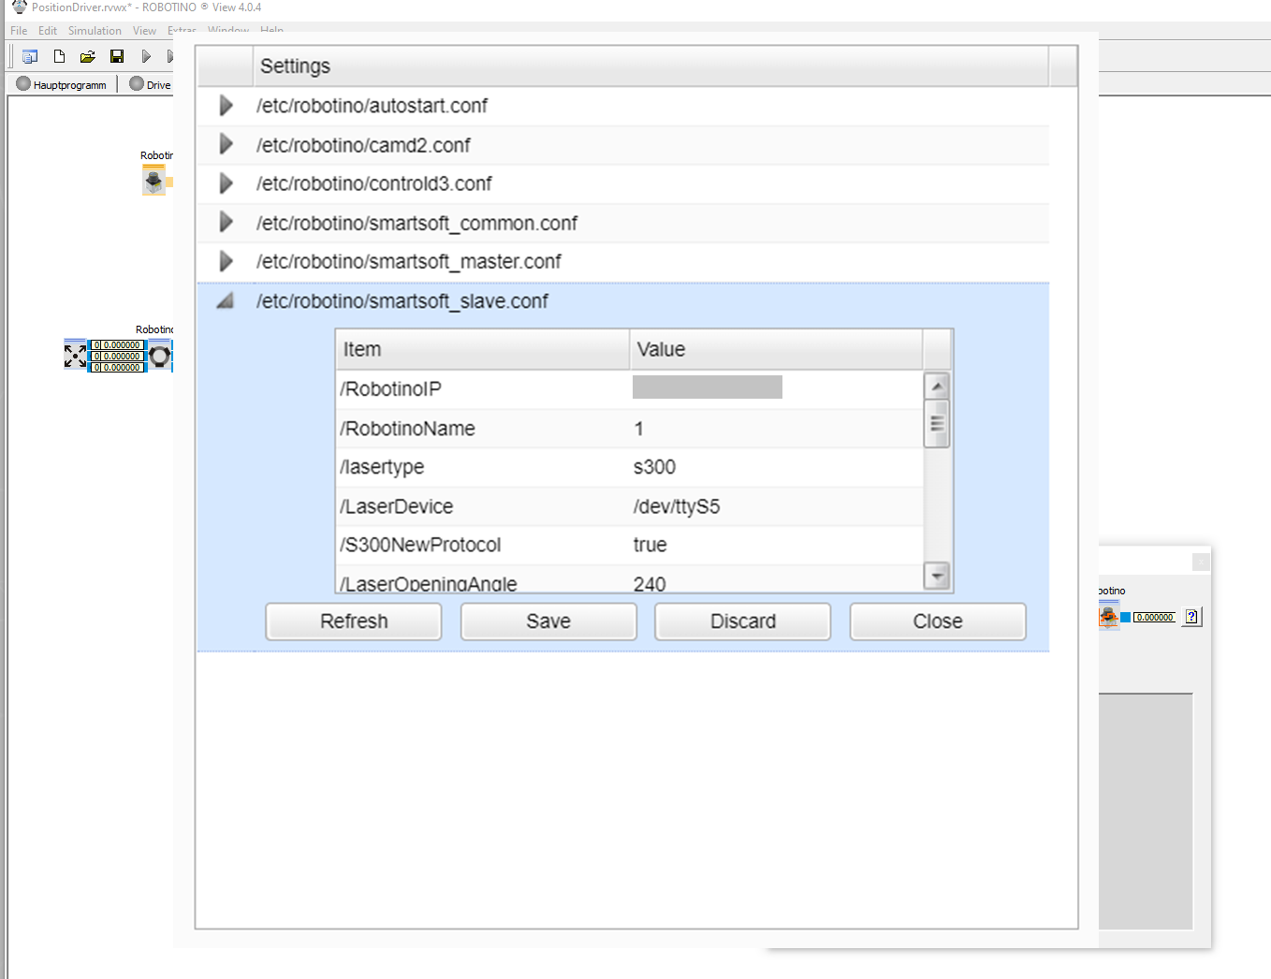Click the Save button in settings
Viewport: 1271px width, 979px height.
pyautogui.click(x=548, y=621)
